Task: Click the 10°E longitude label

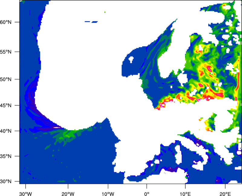Action: 185,194
